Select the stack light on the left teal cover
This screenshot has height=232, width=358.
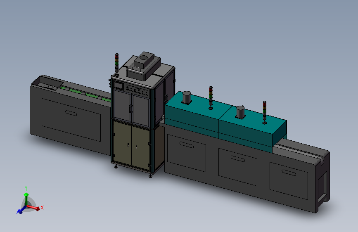tap(211, 98)
